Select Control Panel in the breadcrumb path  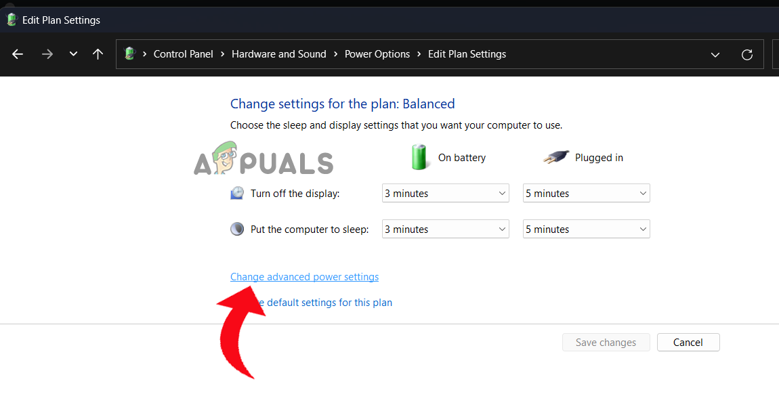183,53
